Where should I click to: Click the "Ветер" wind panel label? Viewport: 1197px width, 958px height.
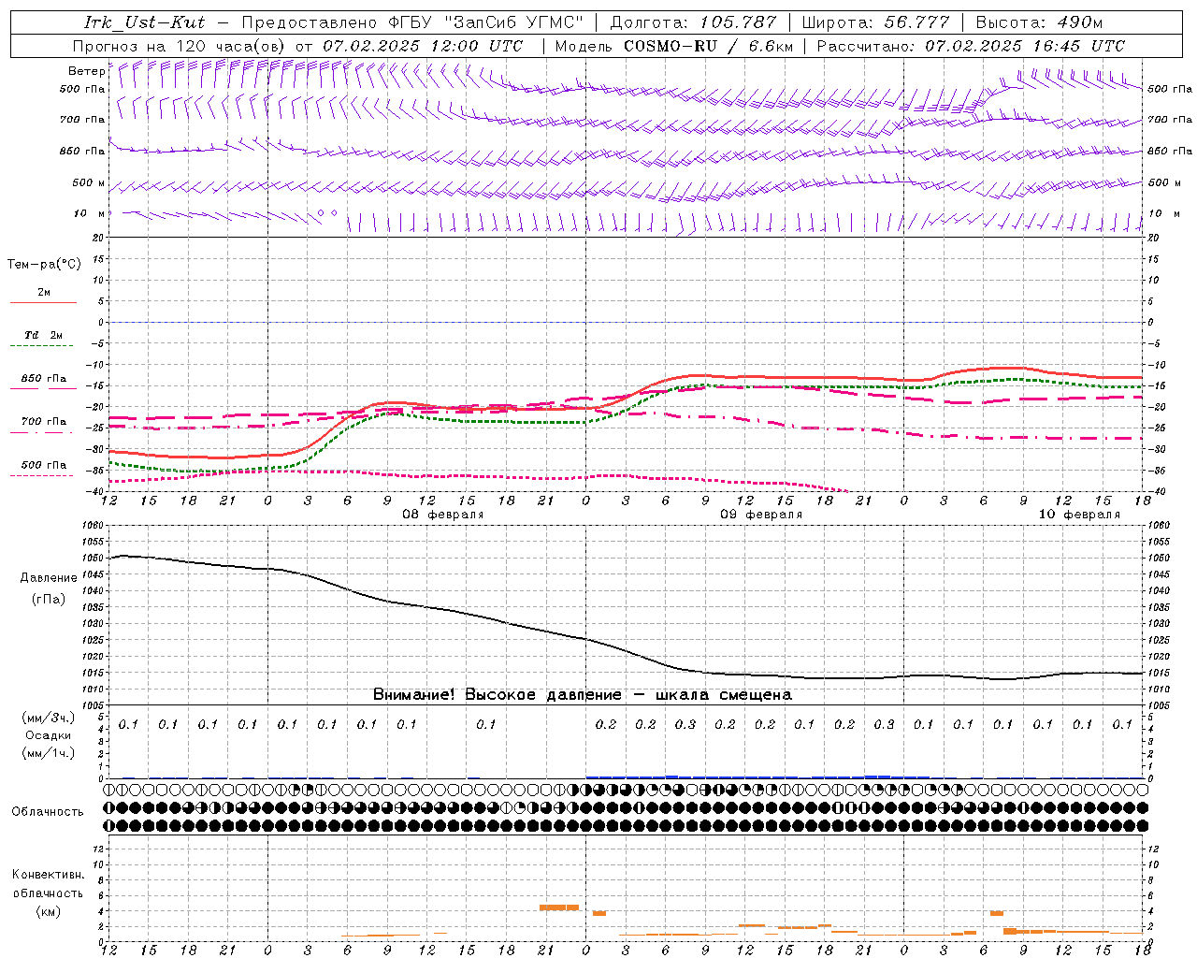[x=86, y=71]
